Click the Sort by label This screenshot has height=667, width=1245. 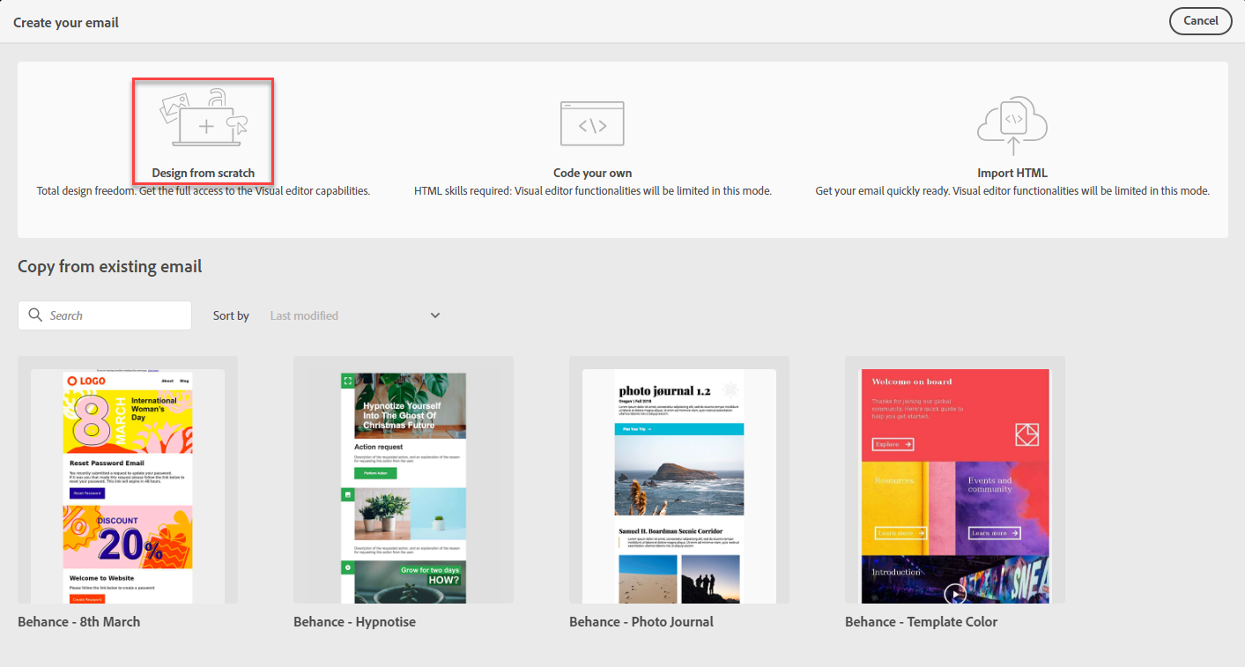231,315
